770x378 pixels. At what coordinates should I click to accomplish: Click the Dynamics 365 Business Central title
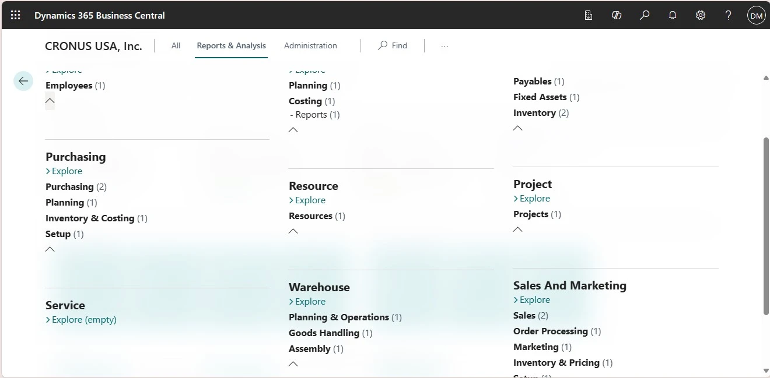coord(100,16)
